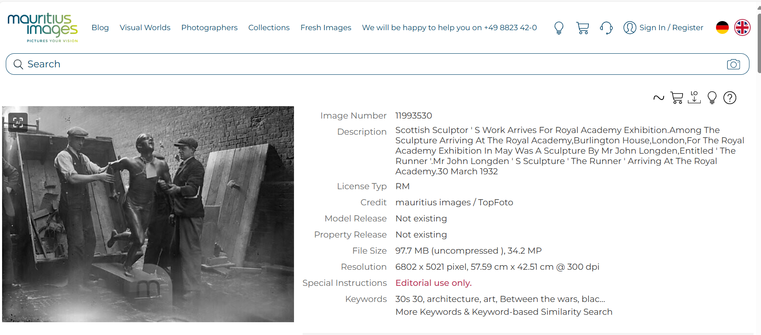This screenshot has height=335, width=761.
Task: Open search by image camera icon
Action: click(733, 64)
